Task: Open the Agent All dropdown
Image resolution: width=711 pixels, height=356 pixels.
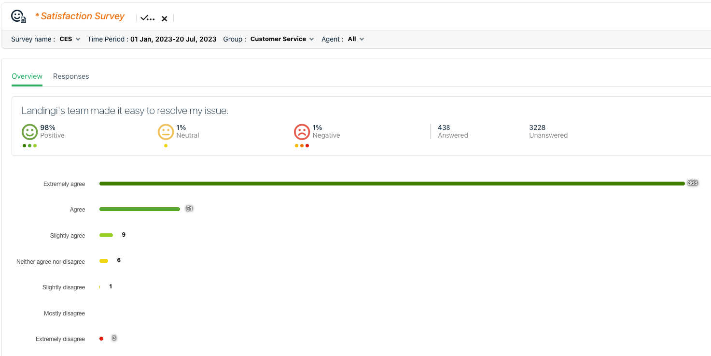Action: coord(356,39)
